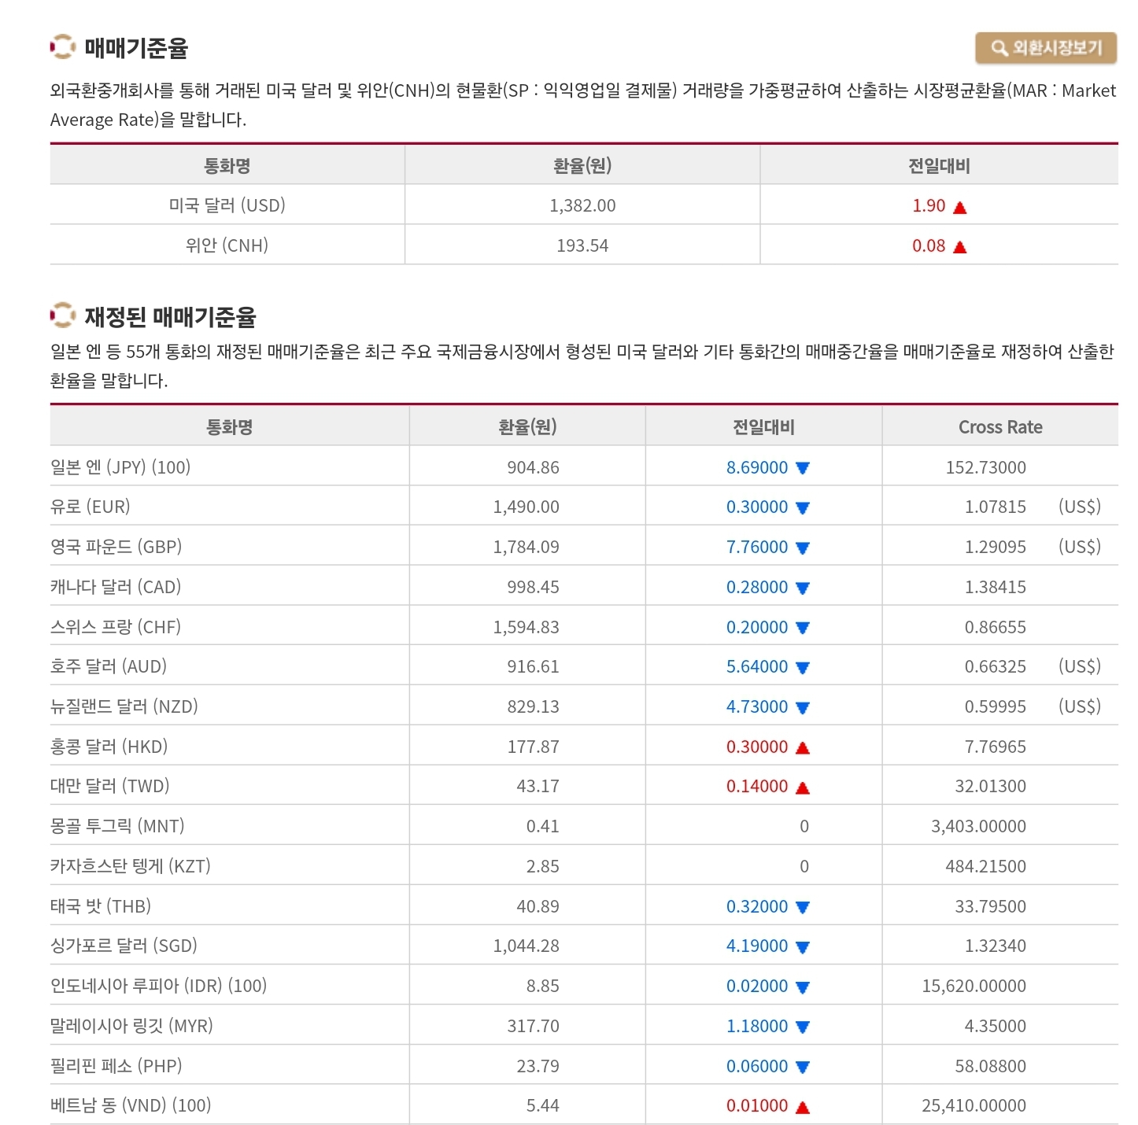The image size is (1138, 1125).
Task: Select the 영국 파운드 (GBP) currency name
Action: 116,547
